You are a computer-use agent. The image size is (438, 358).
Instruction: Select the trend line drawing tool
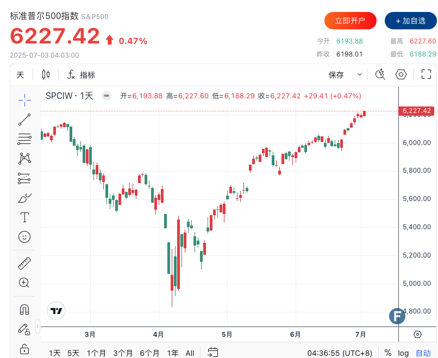[24, 119]
